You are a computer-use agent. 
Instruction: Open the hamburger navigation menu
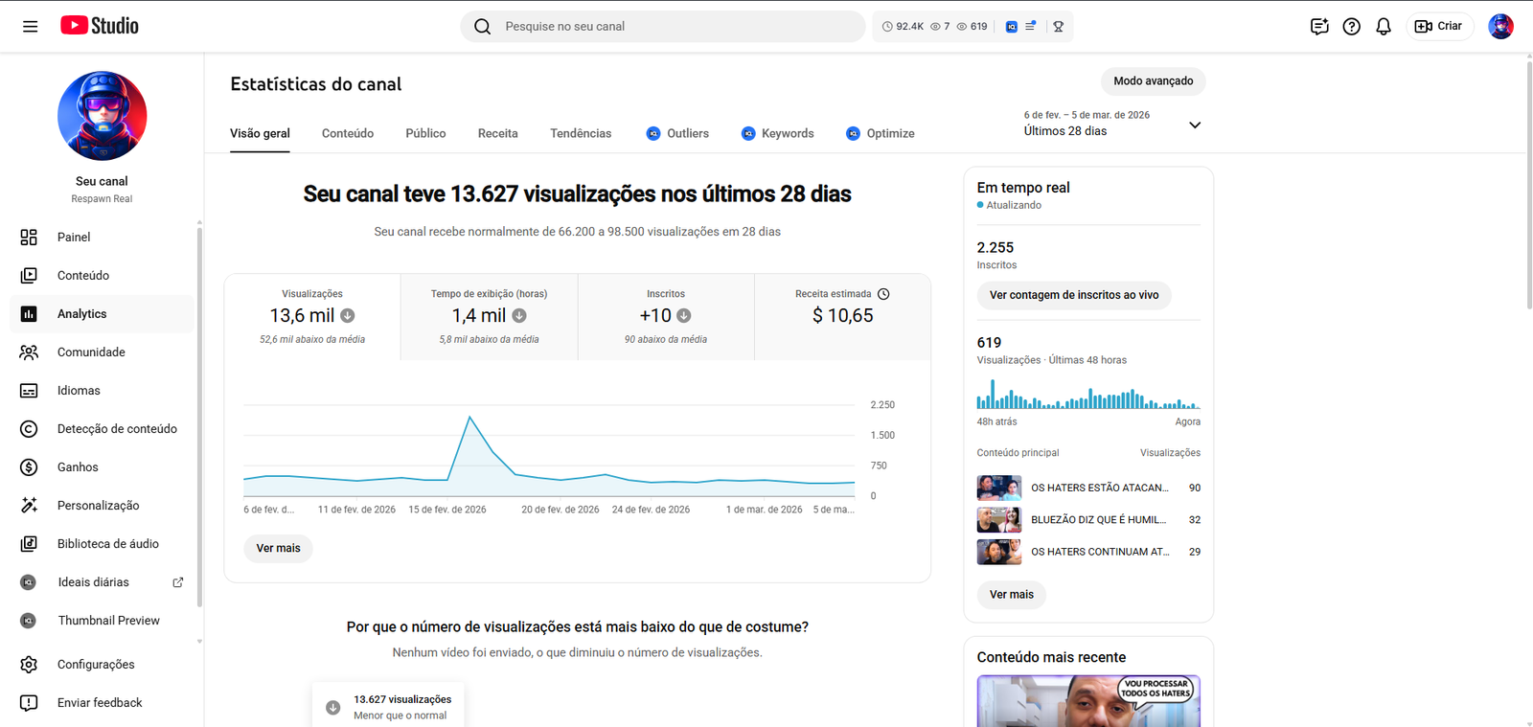pyautogui.click(x=31, y=27)
